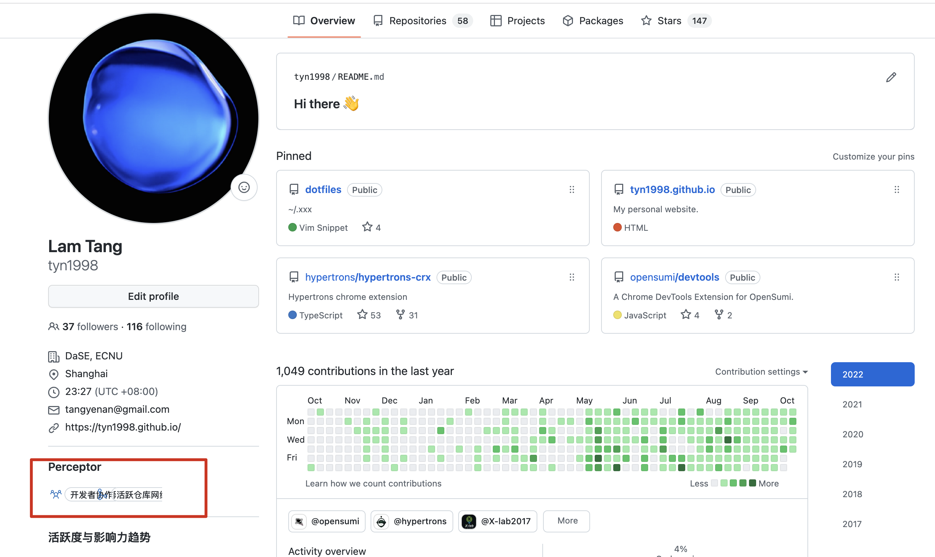
Task: Click the dotfiles pin drag handle
Action: (x=572, y=189)
